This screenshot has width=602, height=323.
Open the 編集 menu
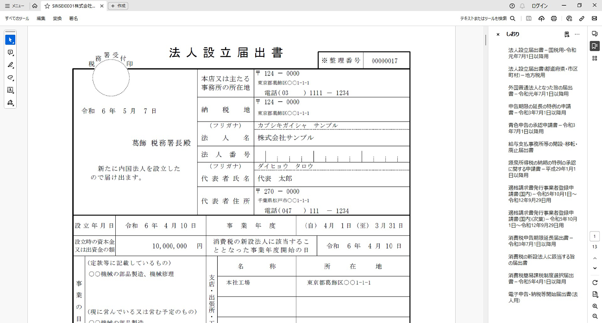pos(41,18)
